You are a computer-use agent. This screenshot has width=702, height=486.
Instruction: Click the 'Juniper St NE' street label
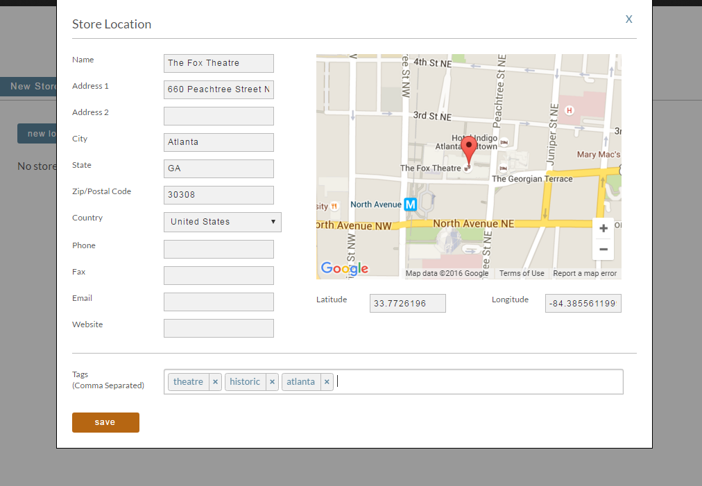pos(554,134)
